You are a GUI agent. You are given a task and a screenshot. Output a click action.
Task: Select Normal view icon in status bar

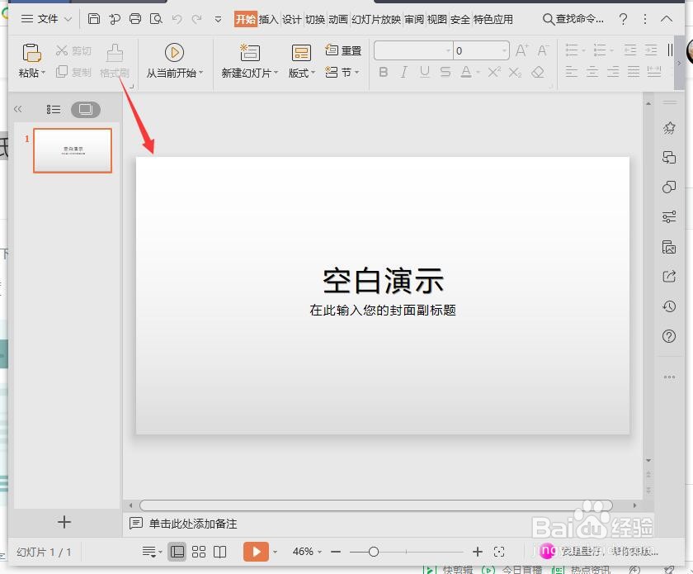pos(177,552)
